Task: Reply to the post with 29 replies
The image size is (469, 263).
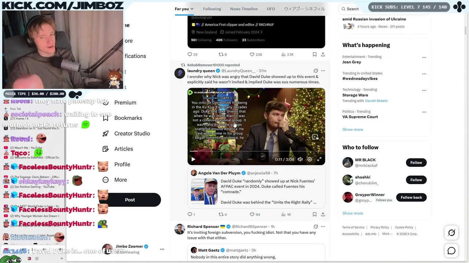Action: [190, 54]
